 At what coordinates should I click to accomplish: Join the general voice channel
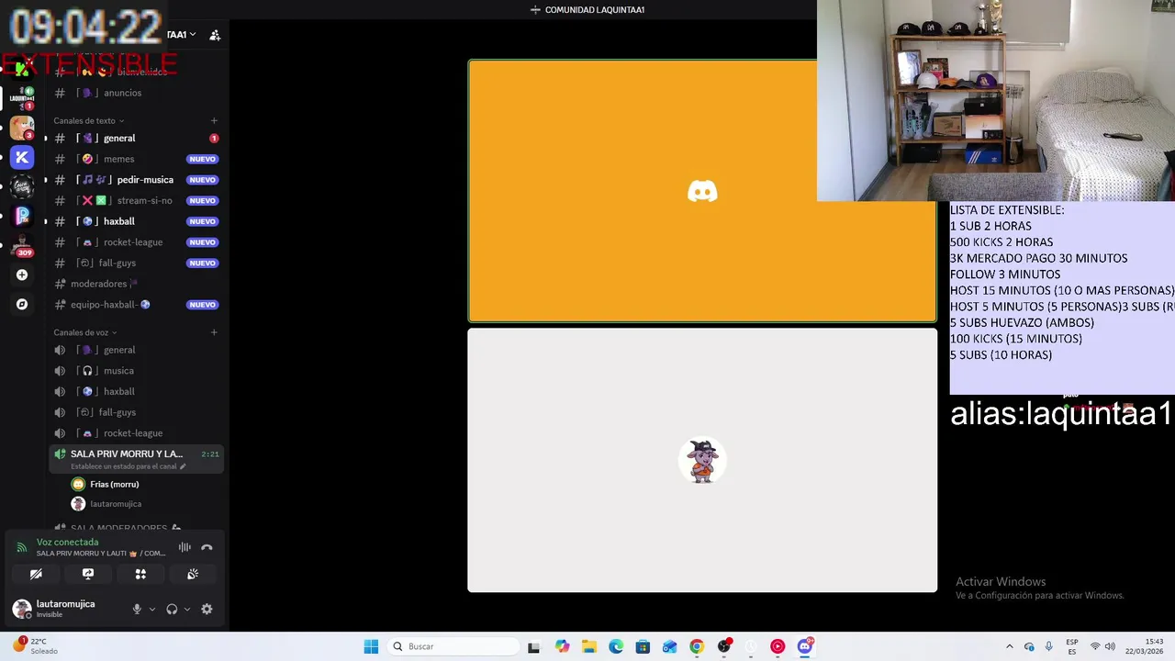[x=136, y=350]
